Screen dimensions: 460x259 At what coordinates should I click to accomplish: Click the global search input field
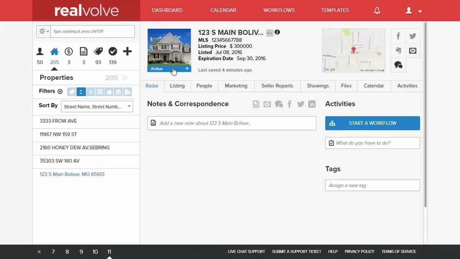click(x=92, y=31)
